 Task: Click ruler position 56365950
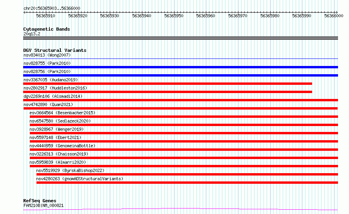point(174,16)
